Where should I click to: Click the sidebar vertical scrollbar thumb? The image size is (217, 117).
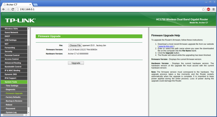pos(28,76)
